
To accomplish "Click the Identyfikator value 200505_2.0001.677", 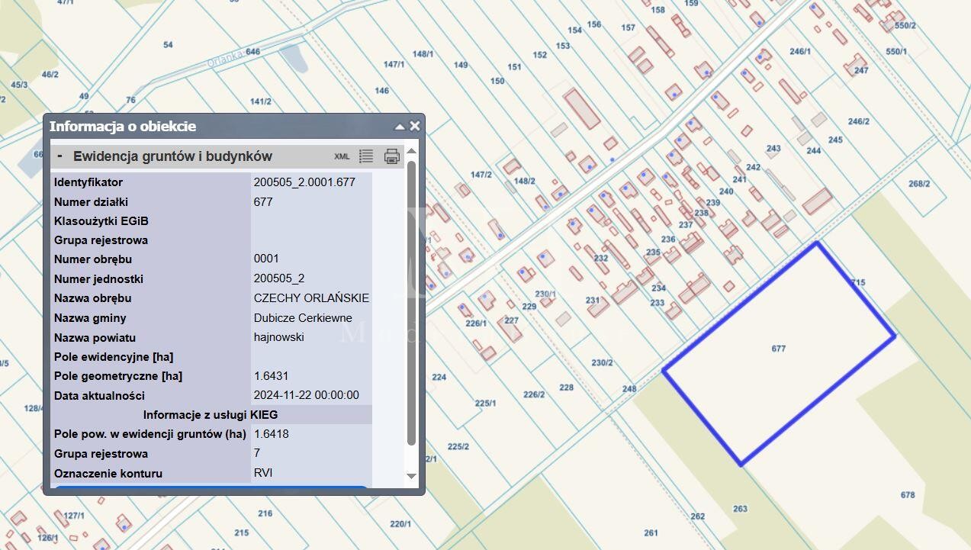I will 304,182.
